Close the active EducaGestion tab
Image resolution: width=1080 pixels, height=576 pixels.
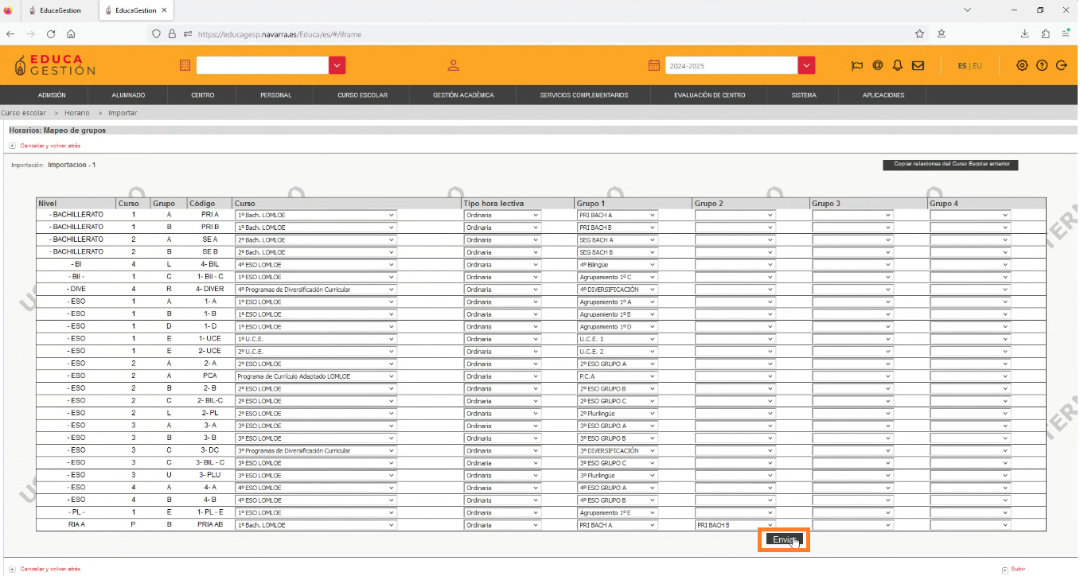(x=164, y=10)
